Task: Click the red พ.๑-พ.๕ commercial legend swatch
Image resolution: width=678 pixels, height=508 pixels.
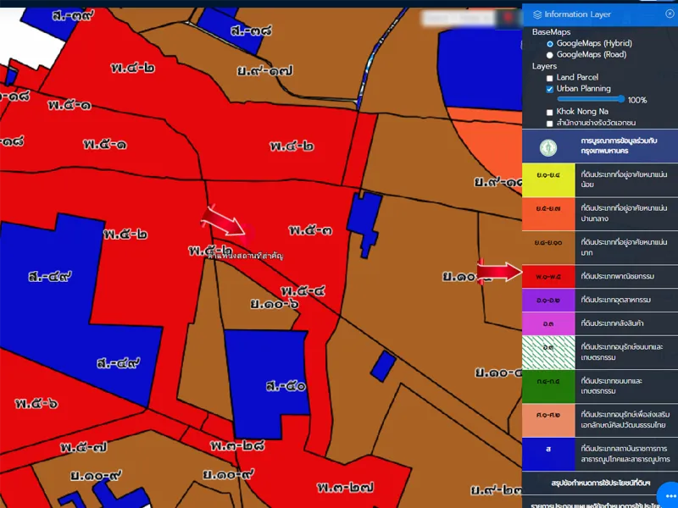Action: click(x=547, y=276)
